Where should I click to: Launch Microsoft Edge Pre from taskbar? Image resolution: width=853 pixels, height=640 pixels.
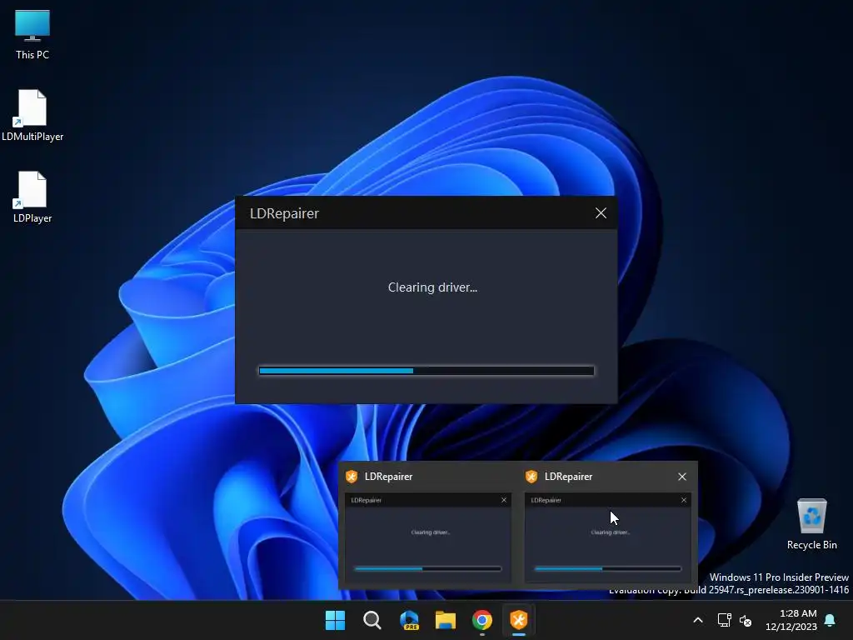click(409, 620)
